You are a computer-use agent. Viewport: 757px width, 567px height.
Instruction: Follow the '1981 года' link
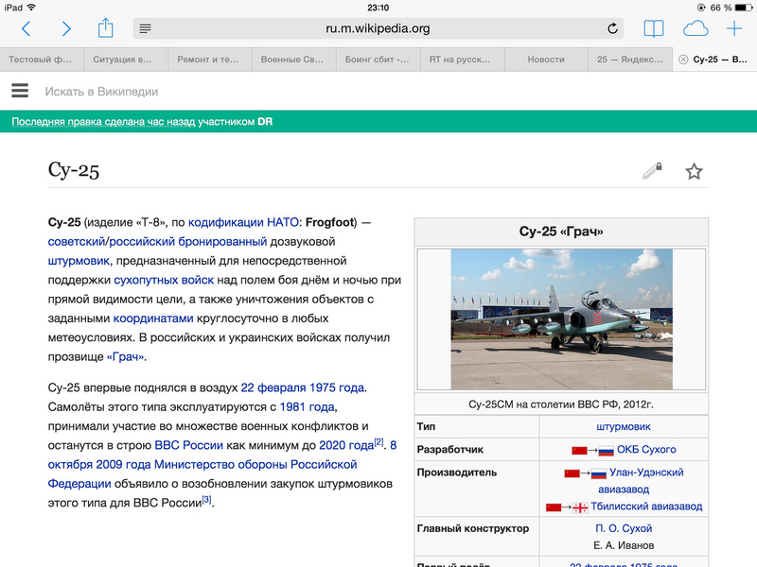(x=307, y=407)
